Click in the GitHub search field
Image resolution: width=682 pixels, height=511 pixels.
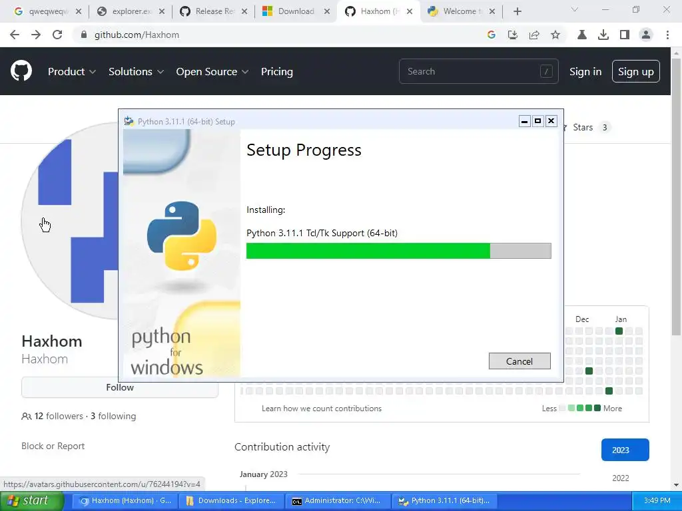(x=478, y=71)
